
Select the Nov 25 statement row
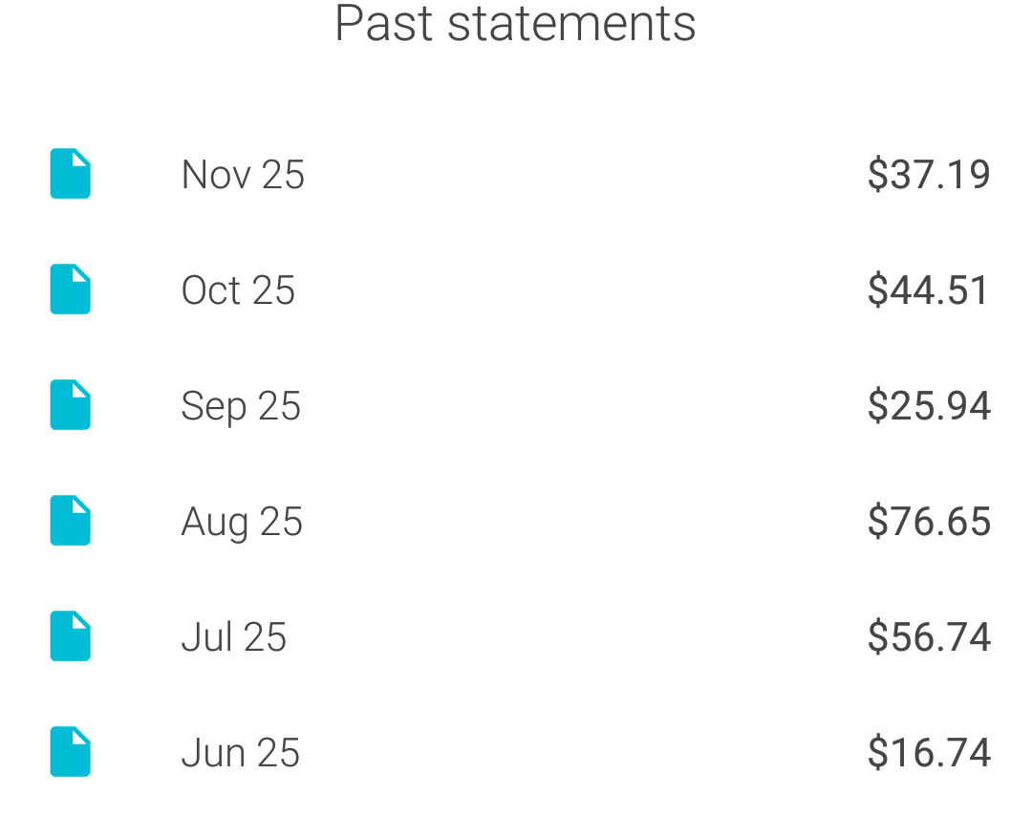(516, 174)
